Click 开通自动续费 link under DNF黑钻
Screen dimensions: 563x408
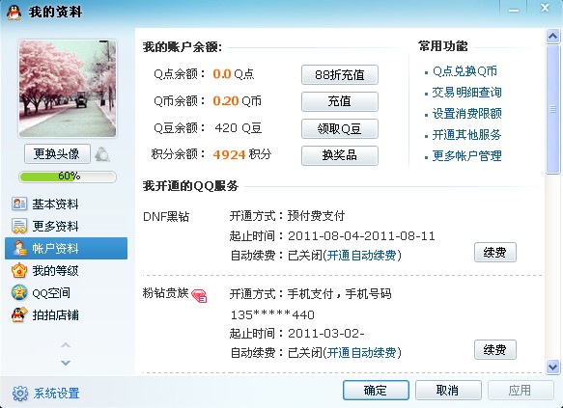(361, 256)
